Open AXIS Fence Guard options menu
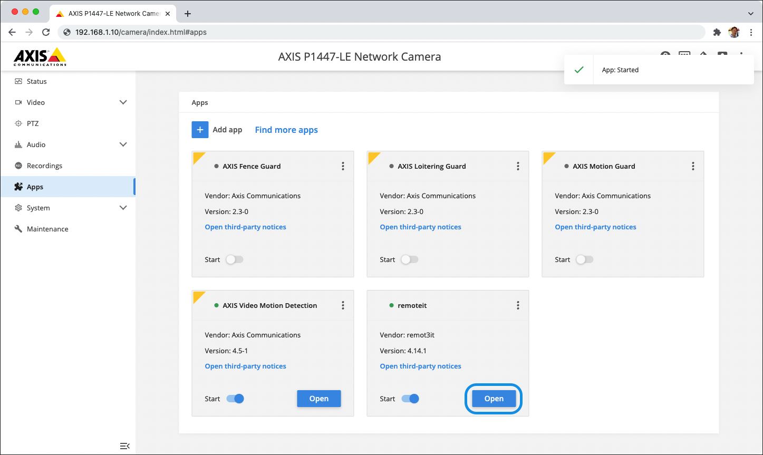763x455 pixels. tap(343, 166)
